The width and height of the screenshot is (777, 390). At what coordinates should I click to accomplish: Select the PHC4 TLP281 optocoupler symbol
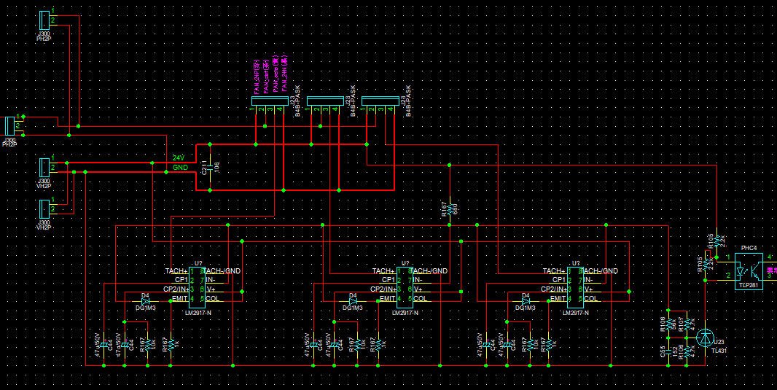coord(749,272)
